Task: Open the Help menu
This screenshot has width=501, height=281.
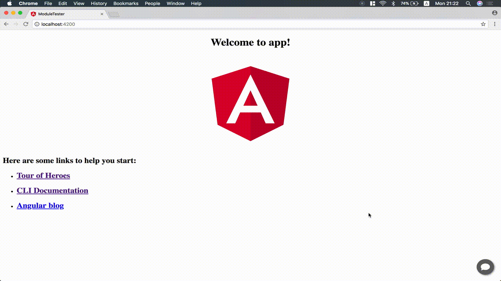Action: pyautogui.click(x=196, y=4)
